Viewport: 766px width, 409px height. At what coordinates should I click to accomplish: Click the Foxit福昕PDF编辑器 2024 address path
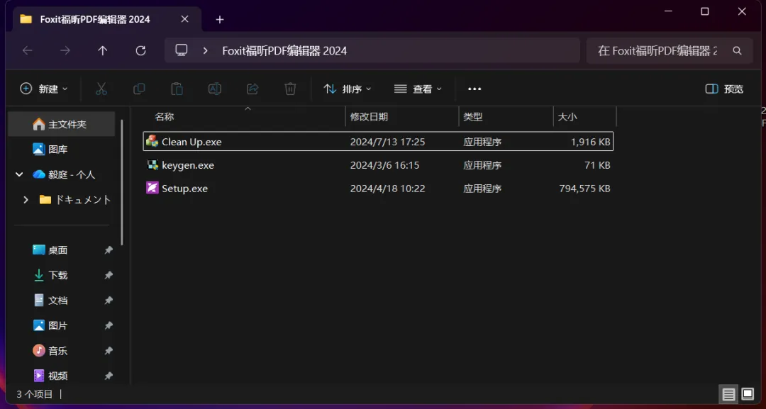284,51
